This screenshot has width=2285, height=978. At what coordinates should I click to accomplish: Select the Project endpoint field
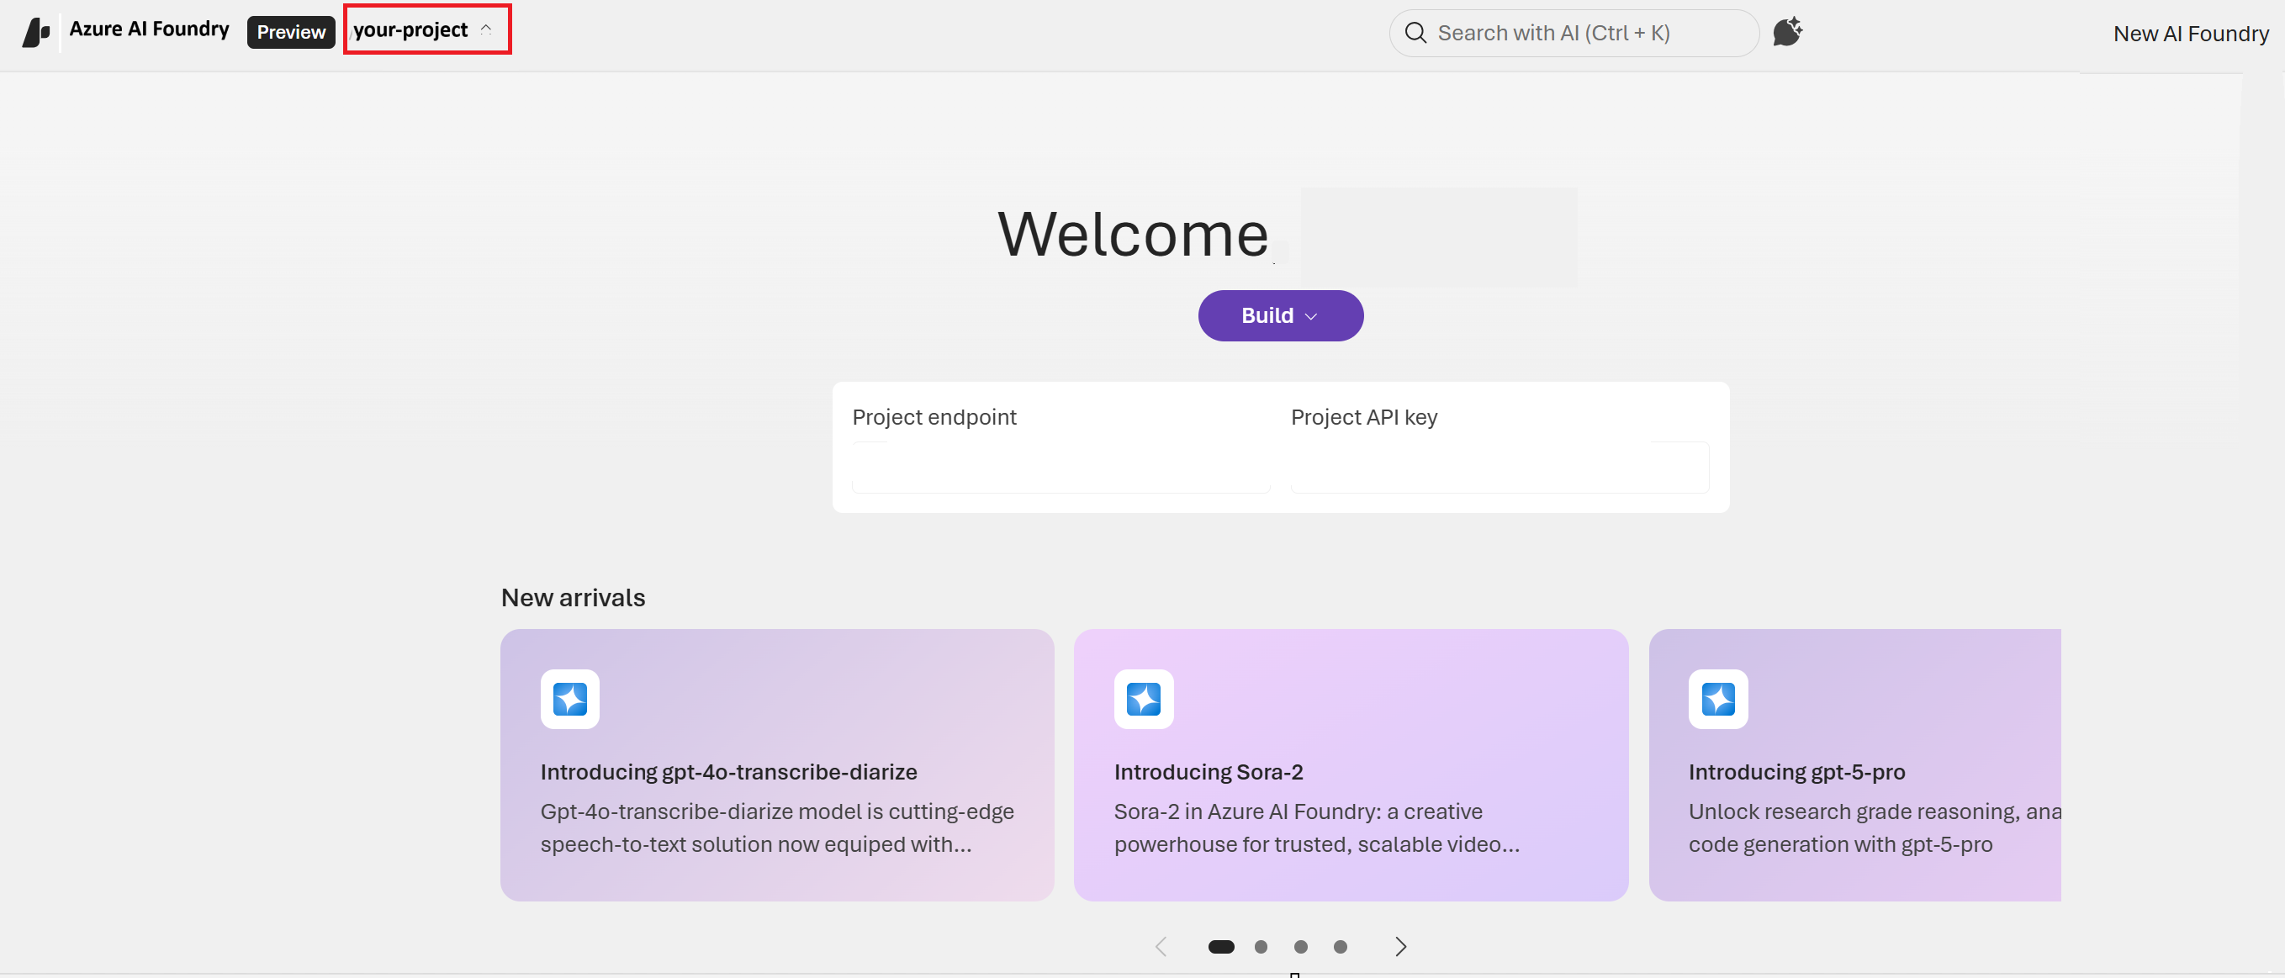1061,468
